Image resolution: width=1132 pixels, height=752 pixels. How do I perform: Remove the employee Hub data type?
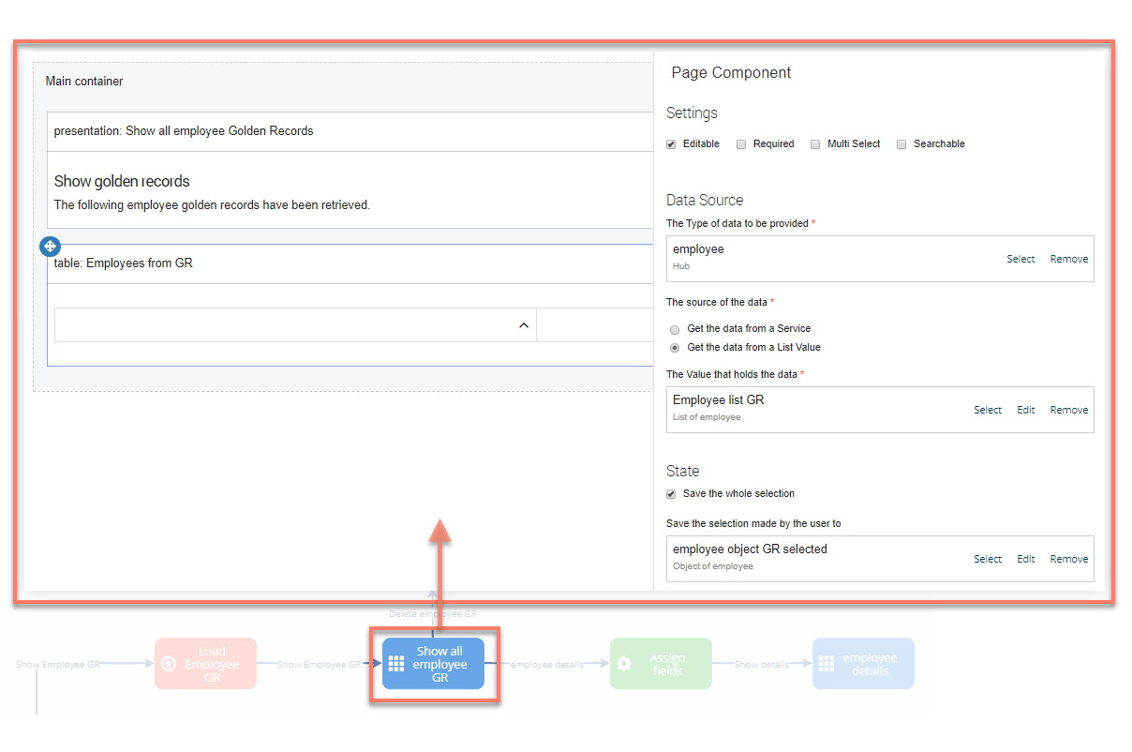point(1068,259)
